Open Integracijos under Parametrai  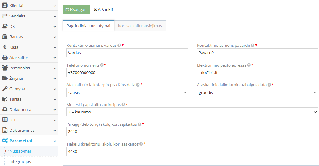point(20,161)
